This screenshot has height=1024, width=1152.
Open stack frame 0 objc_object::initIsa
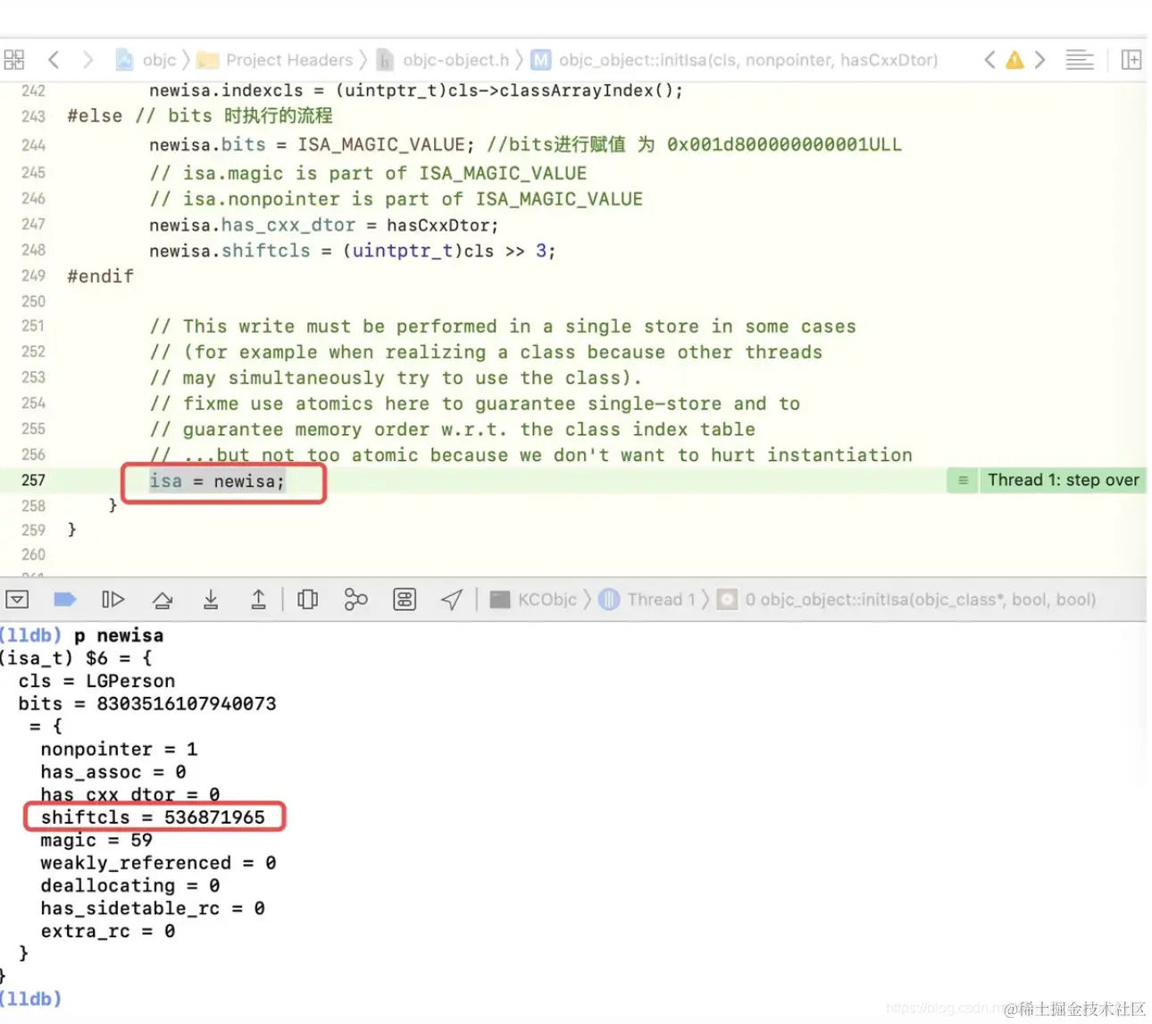pyautogui.click(x=906, y=600)
